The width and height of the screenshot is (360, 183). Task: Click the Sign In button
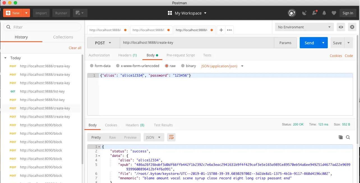[x=348, y=13]
